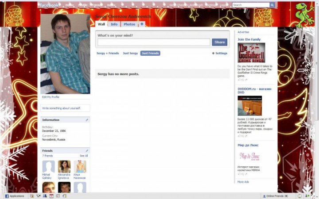
Task: Open the Advertise link
Action: pos(243,32)
